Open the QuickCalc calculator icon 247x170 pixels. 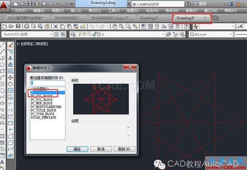[x=178, y=26]
